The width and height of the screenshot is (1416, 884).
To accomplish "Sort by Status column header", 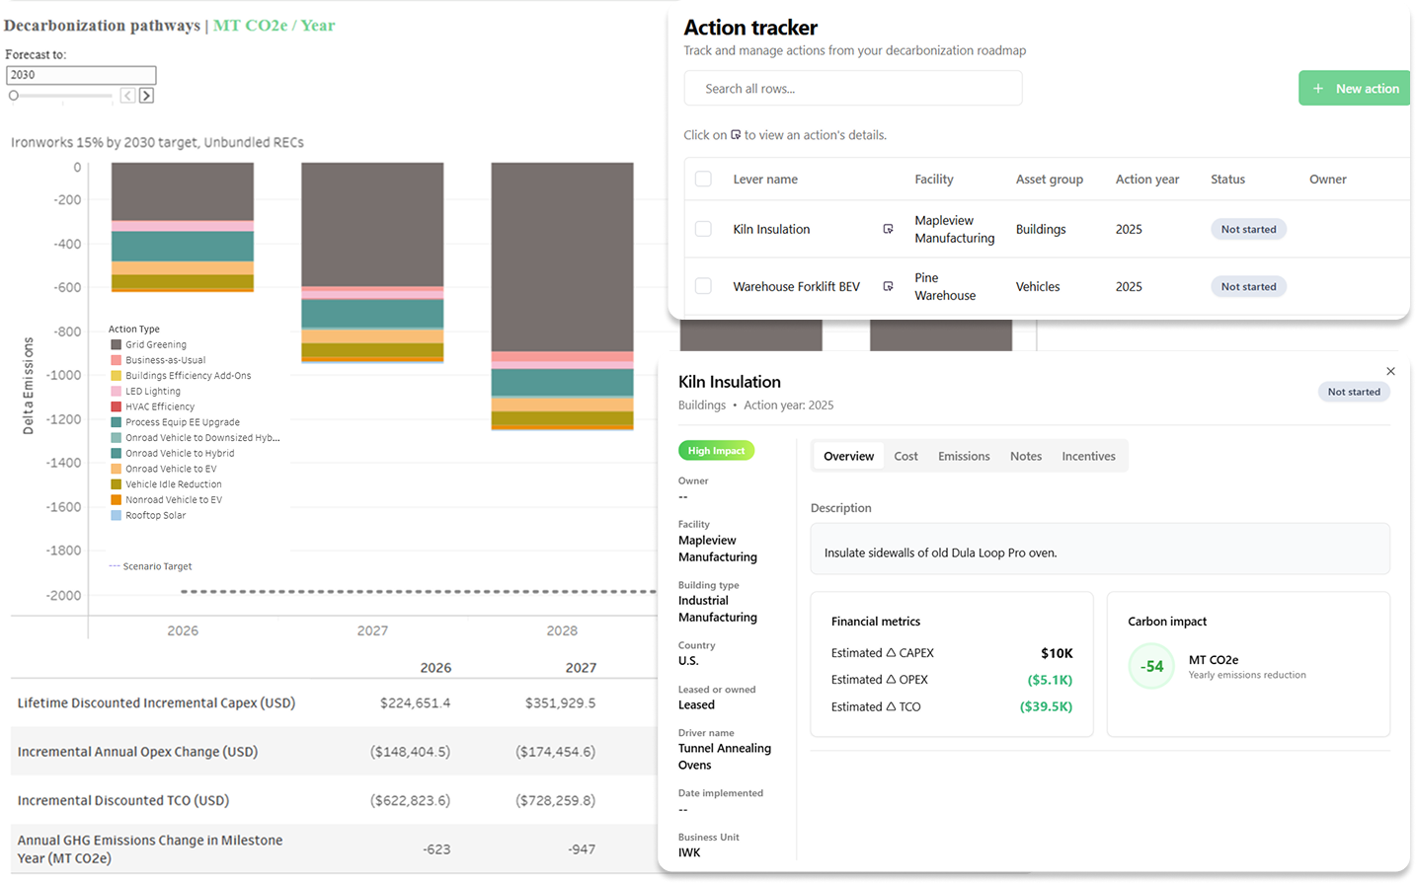I will pyautogui.click(x=1227, y=180).
